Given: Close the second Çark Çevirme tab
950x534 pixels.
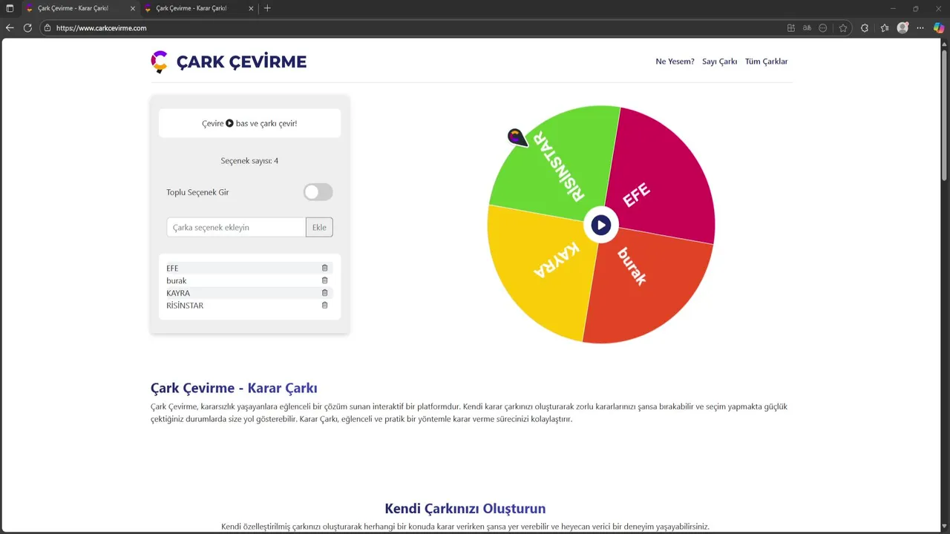Looking at the screenshot, I should (x=252, y=8).
